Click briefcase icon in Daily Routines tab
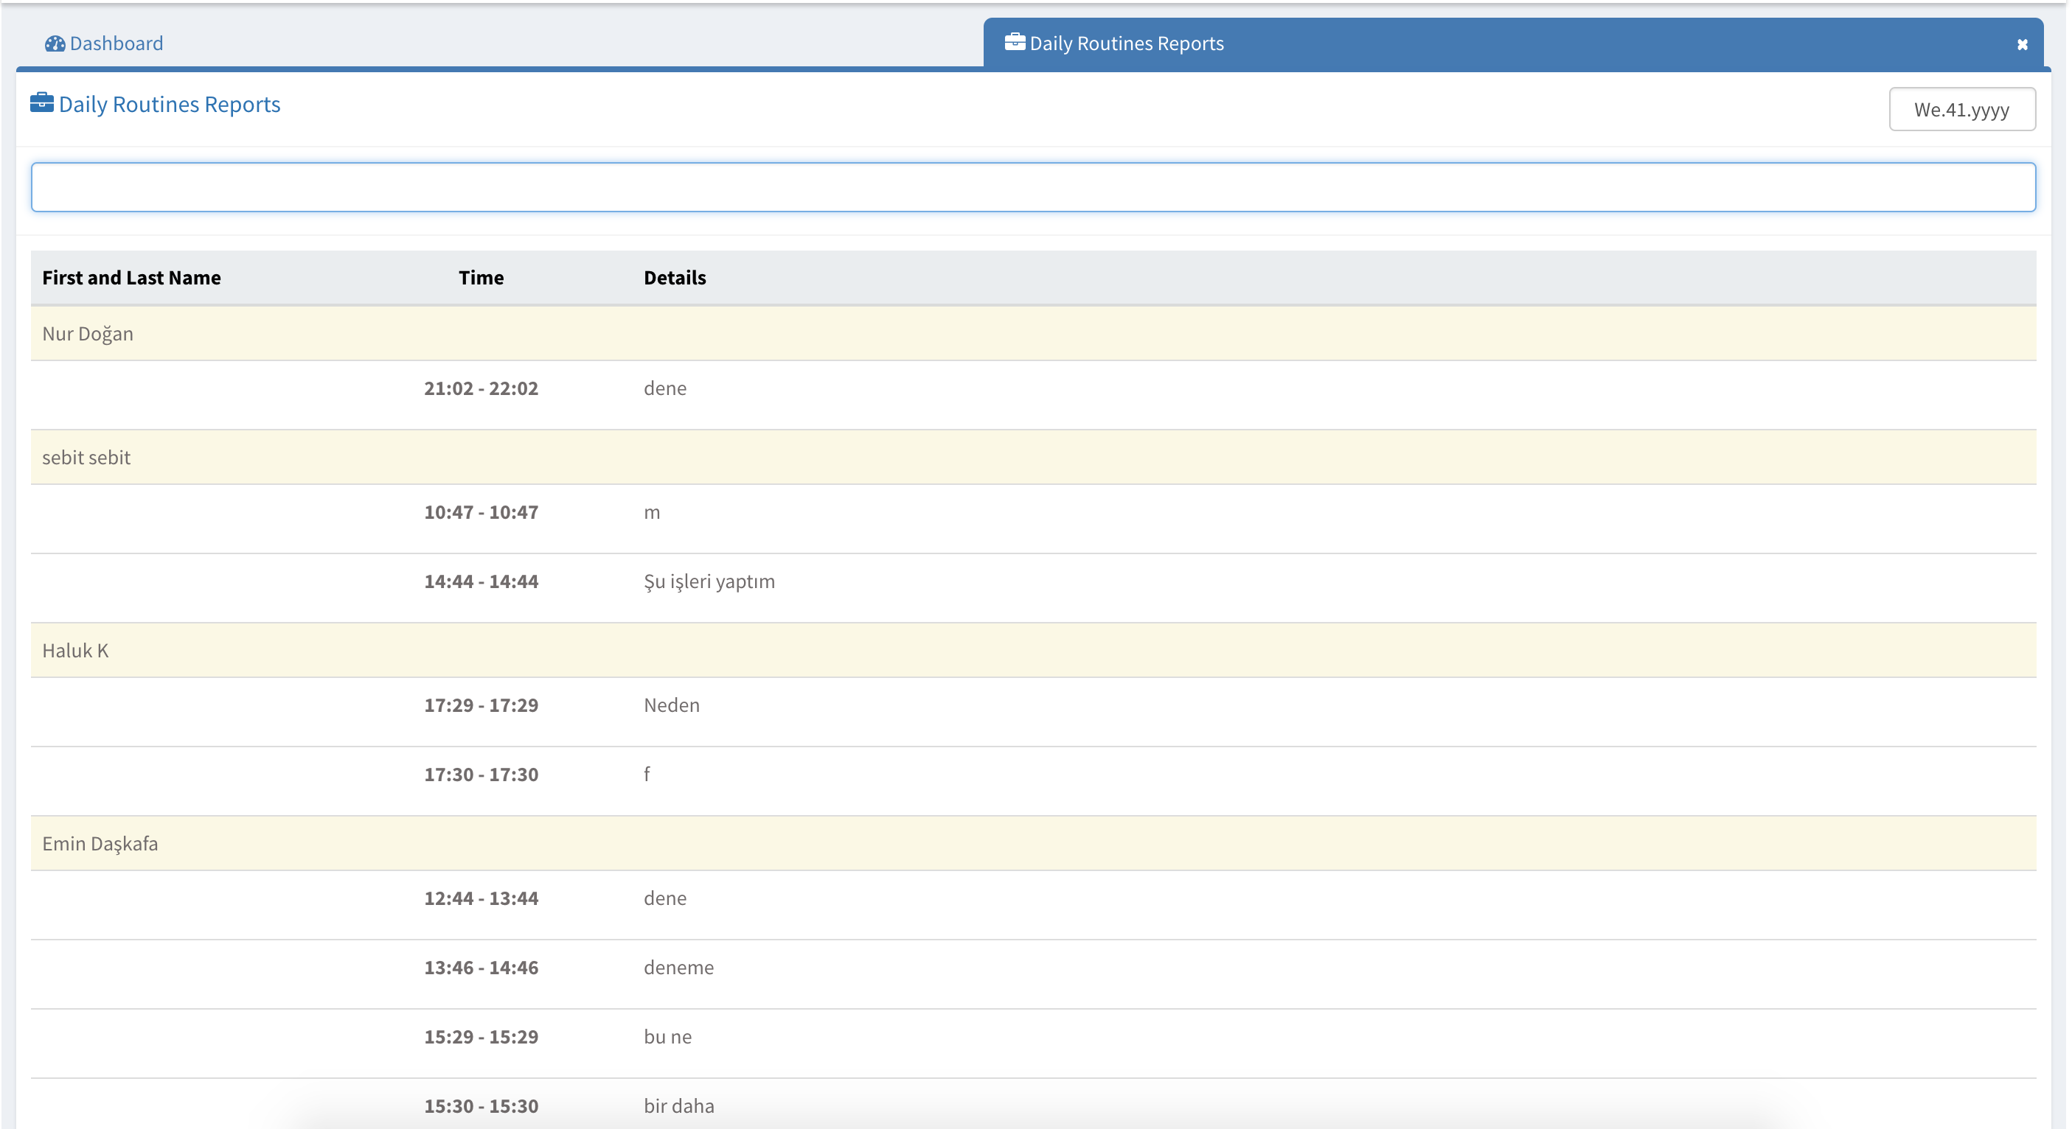 coord(1015,42)
